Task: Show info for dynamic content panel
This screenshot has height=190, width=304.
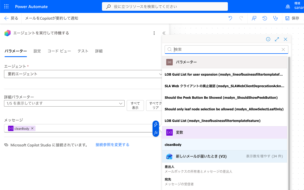Action: tap(268, 39)
